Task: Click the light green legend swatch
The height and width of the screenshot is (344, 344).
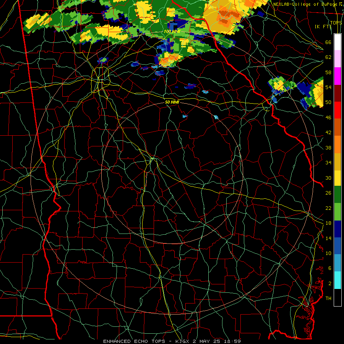Action: pos(338,211)
